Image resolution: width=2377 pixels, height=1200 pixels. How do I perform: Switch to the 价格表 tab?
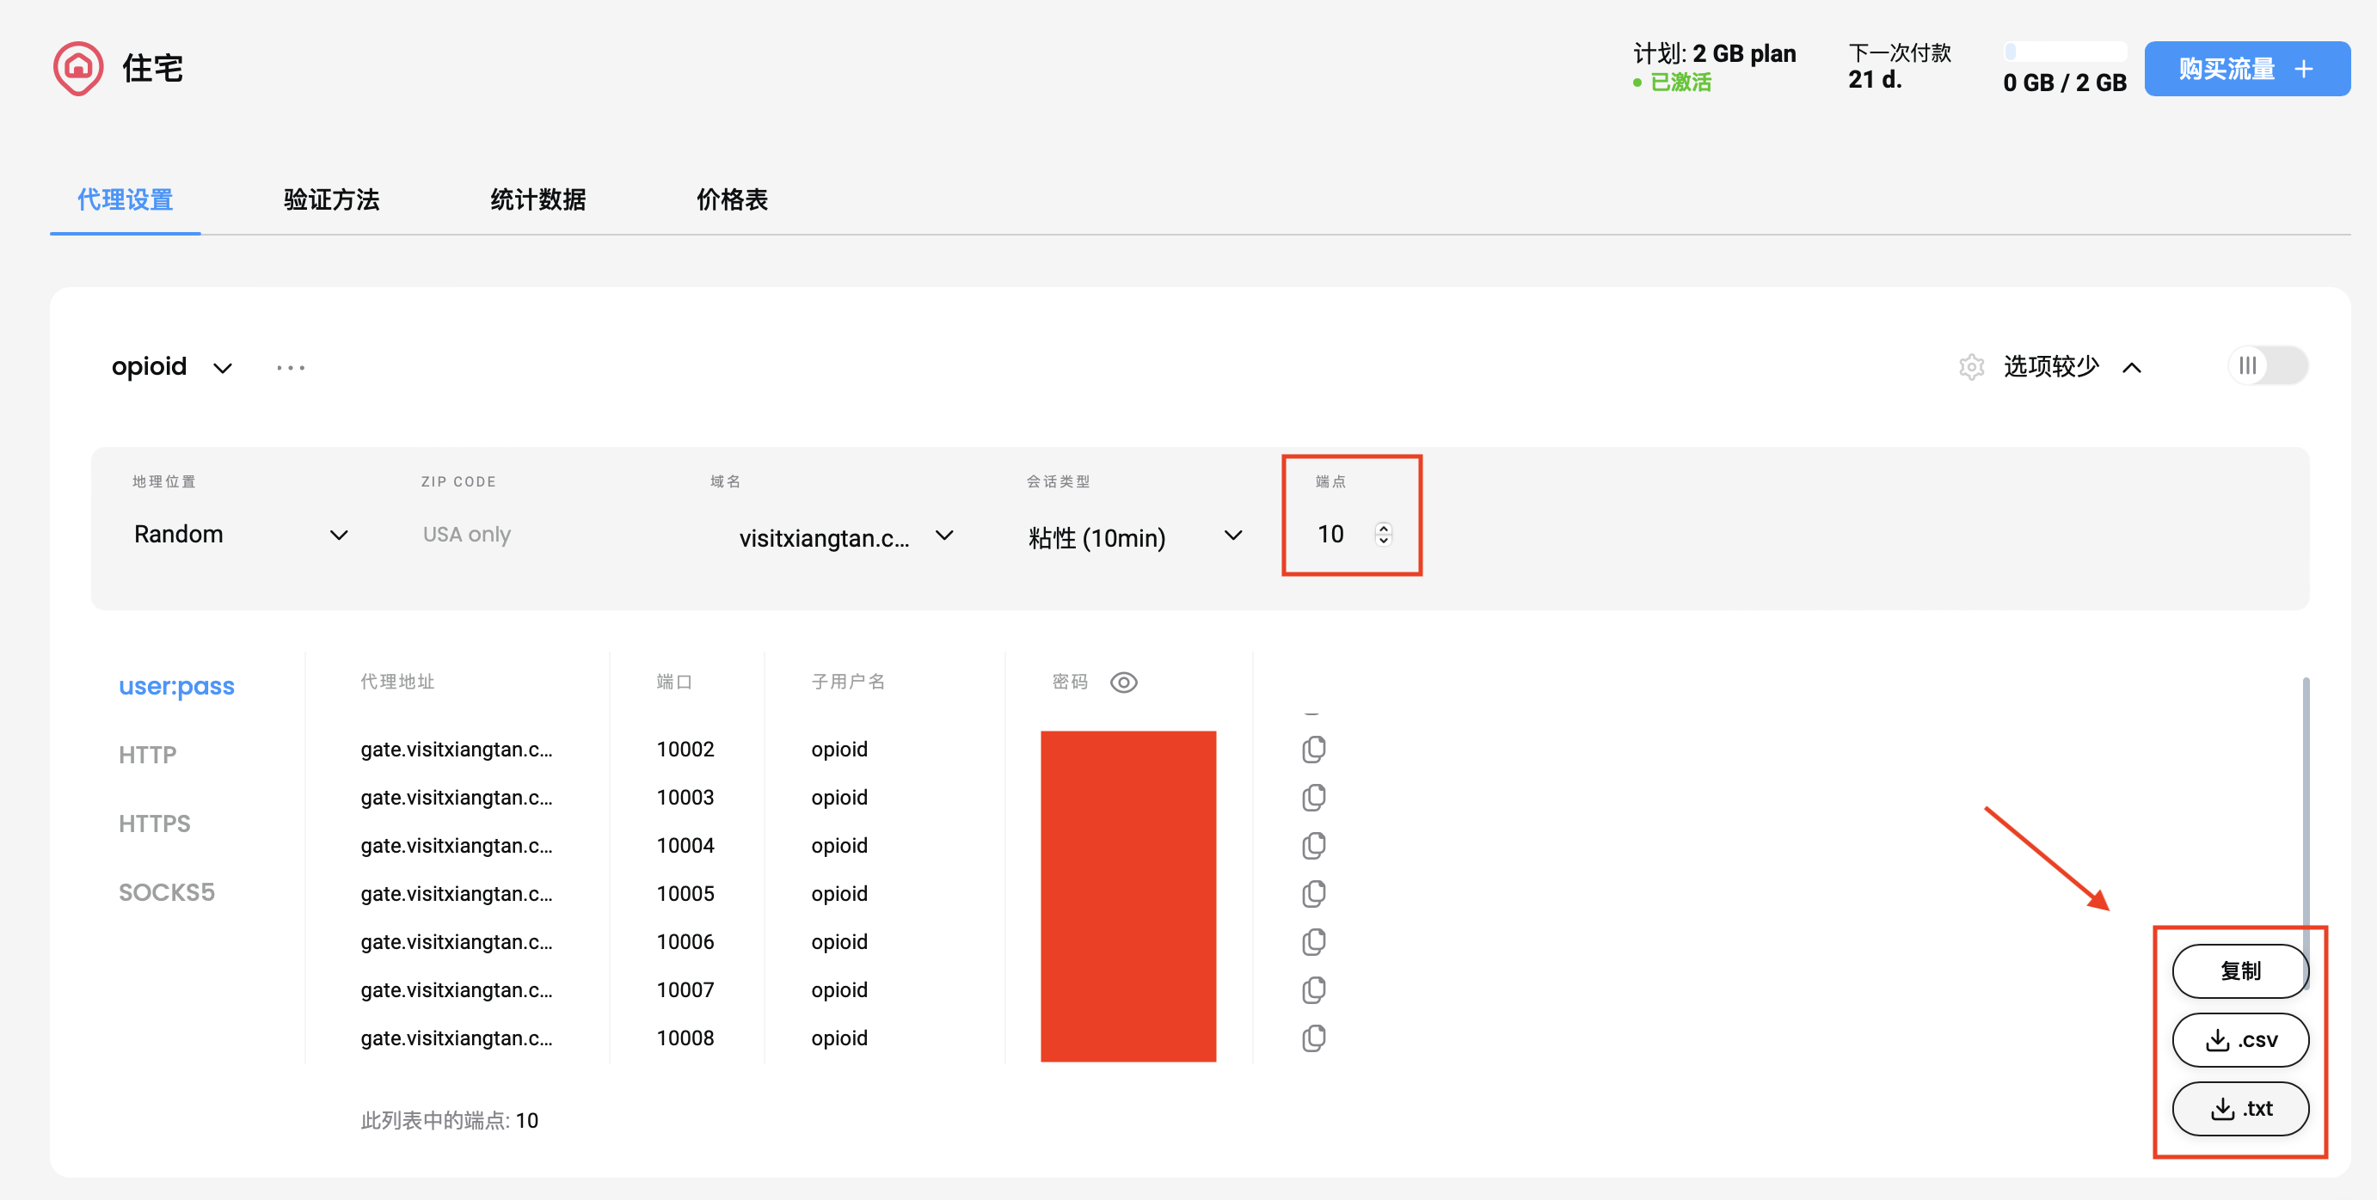tap(732, 199)
